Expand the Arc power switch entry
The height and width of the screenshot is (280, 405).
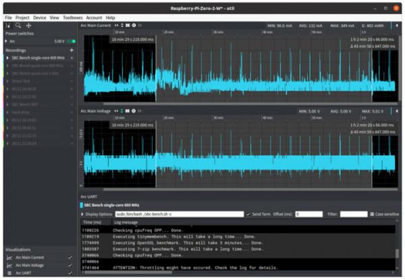[x=7, y=41]
